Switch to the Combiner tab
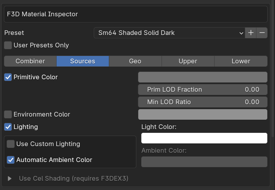The height and width of the screenshot is (190, 275). point(30,61)
